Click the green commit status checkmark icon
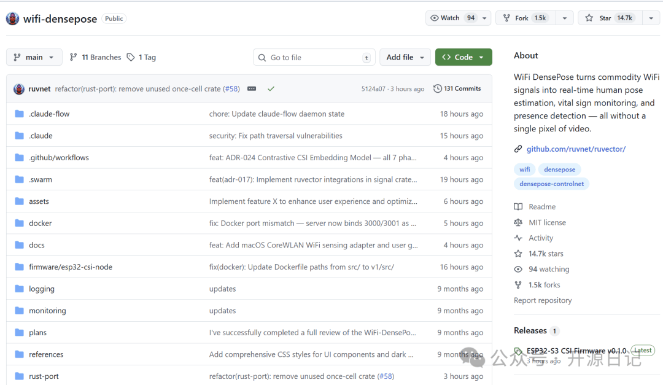 tap(271, 89)
